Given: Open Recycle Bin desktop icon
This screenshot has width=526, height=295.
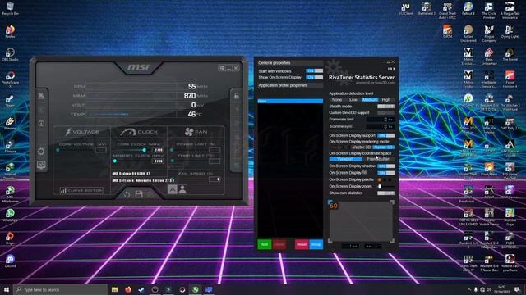Looking at the screenshot, I should point(10,9).
